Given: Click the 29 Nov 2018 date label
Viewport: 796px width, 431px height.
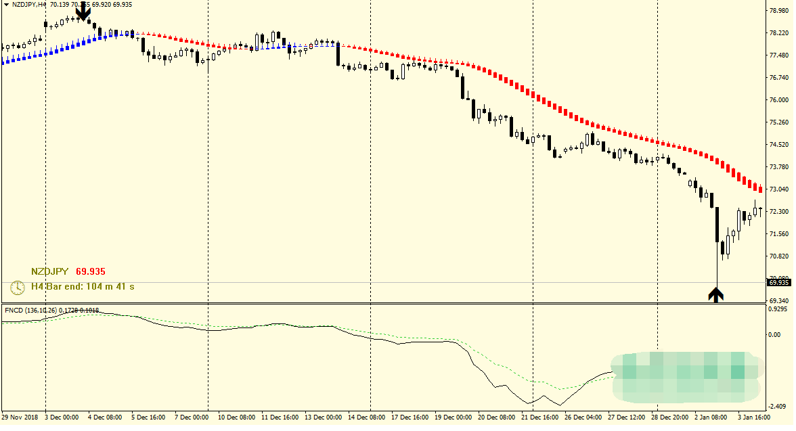Looking at the screenshot, I should (x=20, y=417).
